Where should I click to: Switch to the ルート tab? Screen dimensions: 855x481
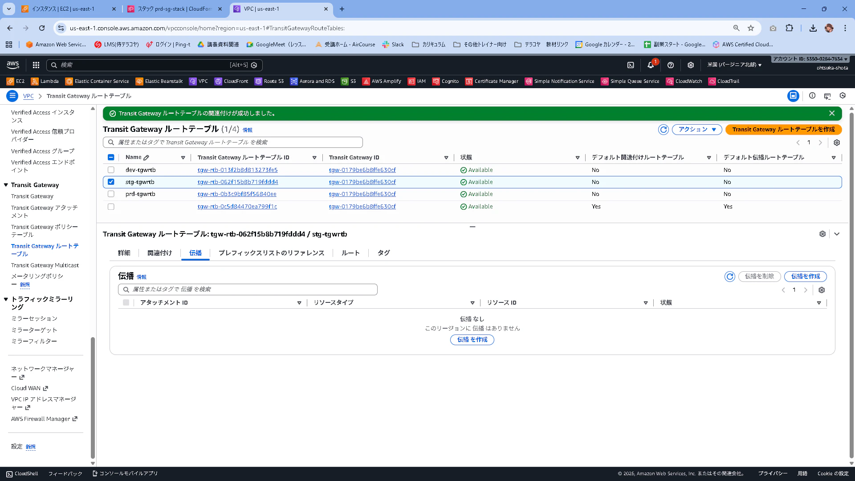coord(350,253)
